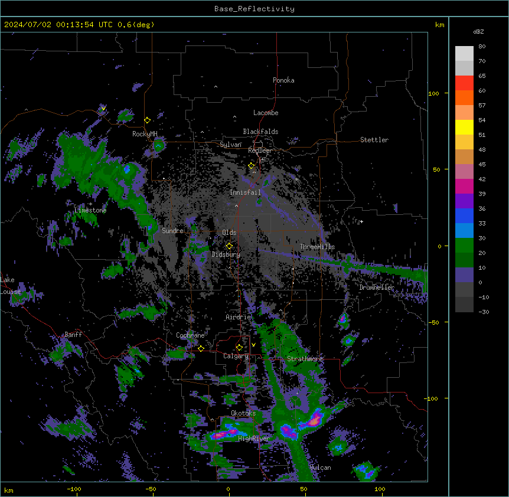Click the Didsbury town label
This screenshot has width=509, height=497.
point(226,254)
